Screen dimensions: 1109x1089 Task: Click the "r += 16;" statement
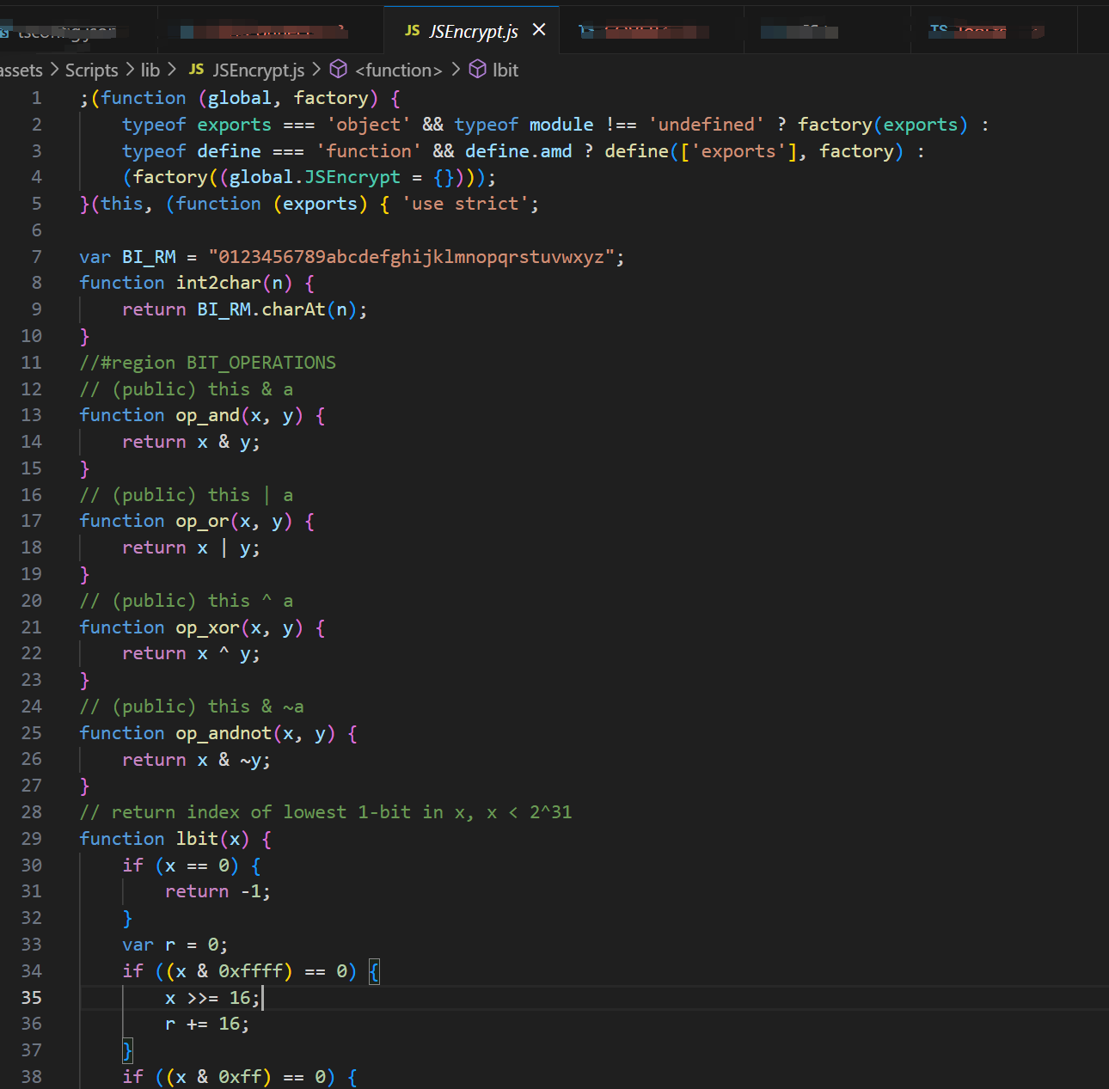point(207,1024)
